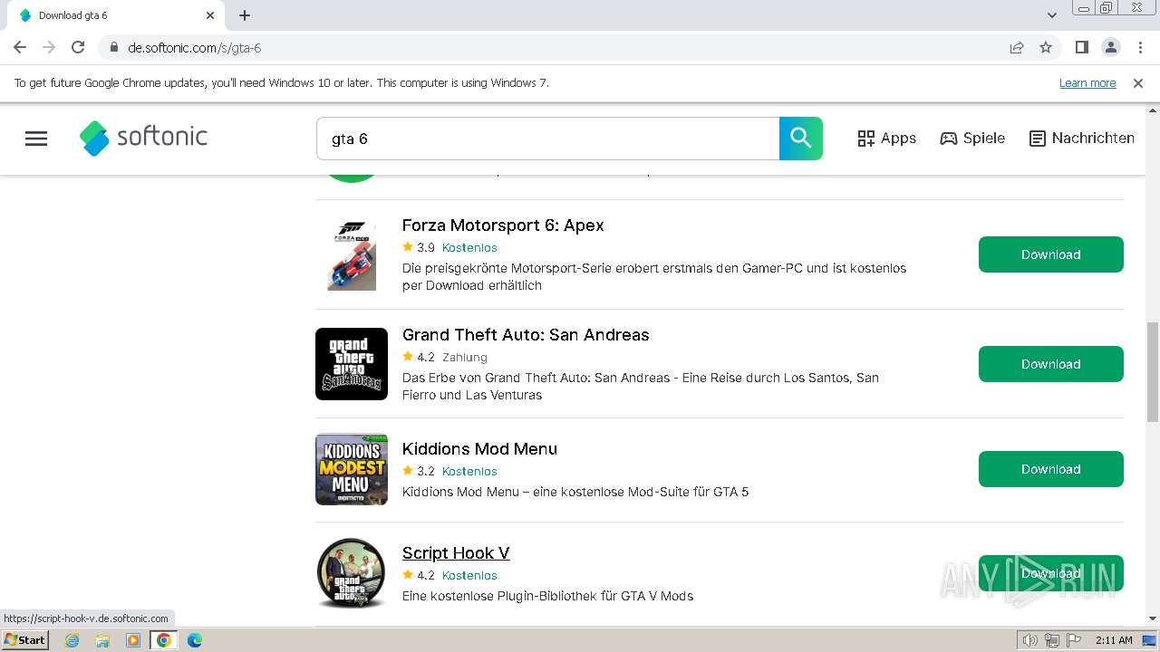Click the Kiddions Modest Menu thumbnail
This screenshot has width=1160, height=652.
pos(352,469)
